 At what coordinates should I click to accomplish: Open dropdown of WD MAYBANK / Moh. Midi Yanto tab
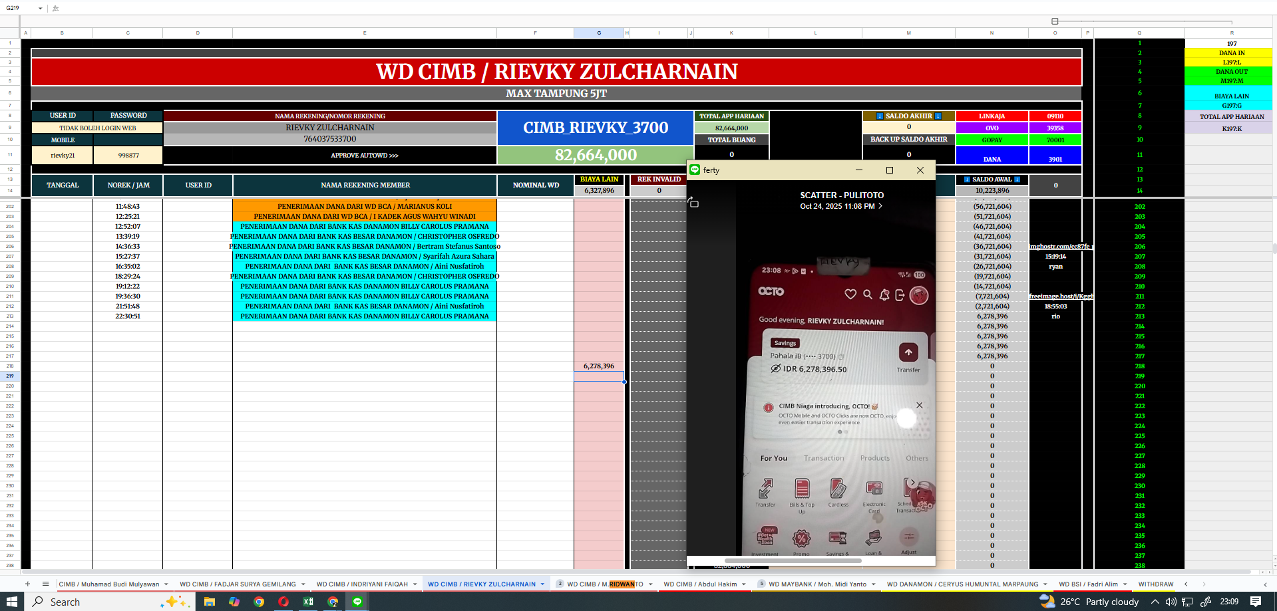coord(873,584)
